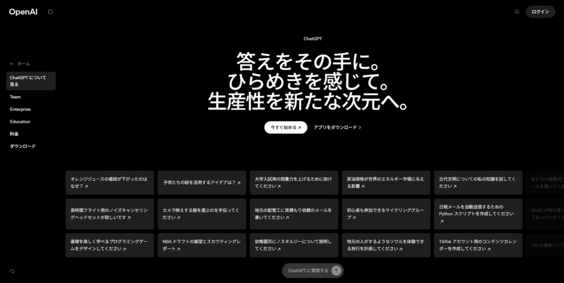This screenshot has height=283, width=564.
Task: Open the search magnifier icon
Action: (517, 12)
